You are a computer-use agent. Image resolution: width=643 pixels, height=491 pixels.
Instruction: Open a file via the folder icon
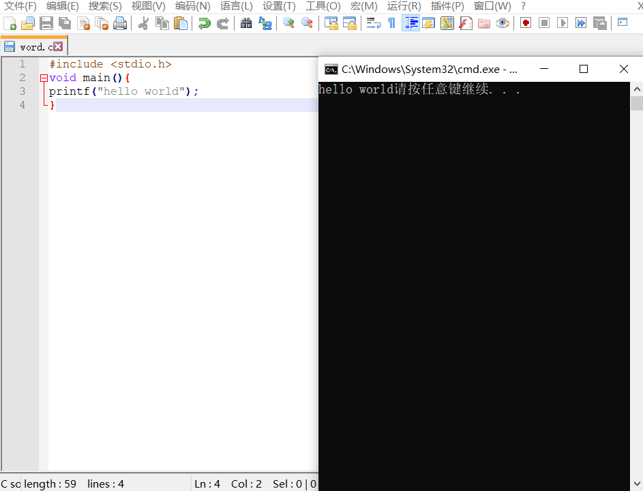(x=28, y=23)
